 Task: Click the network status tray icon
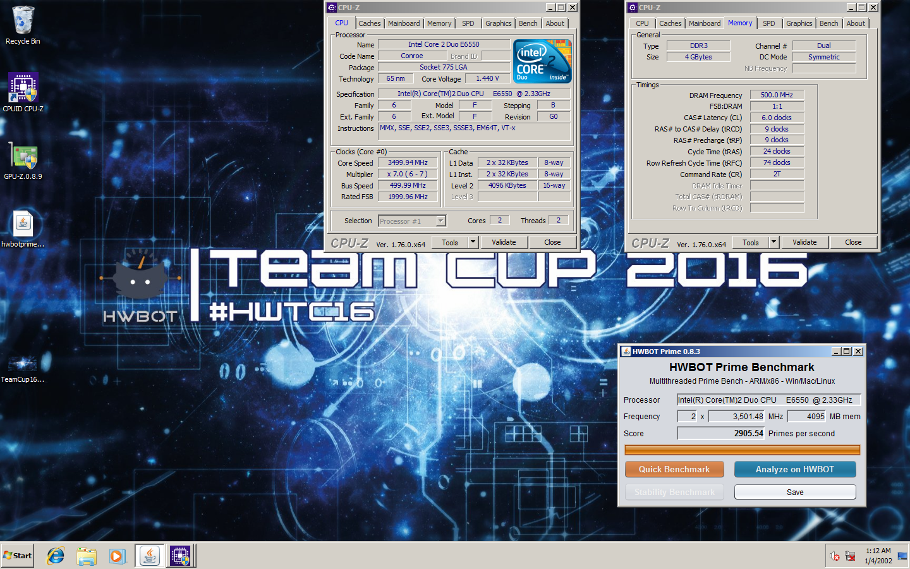coord(851,556)
